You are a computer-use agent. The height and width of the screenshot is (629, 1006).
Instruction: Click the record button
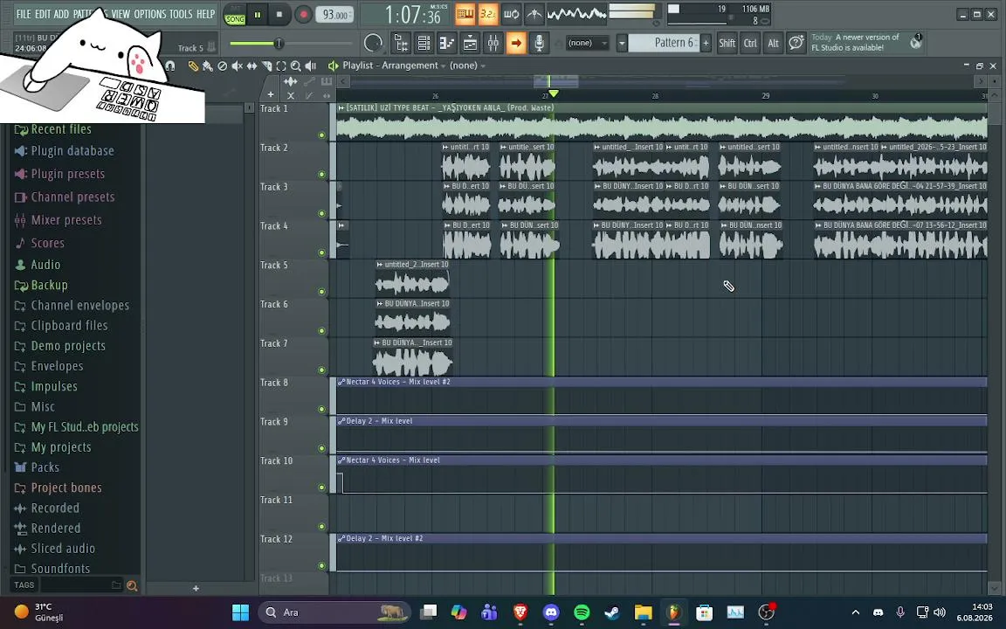303,15
